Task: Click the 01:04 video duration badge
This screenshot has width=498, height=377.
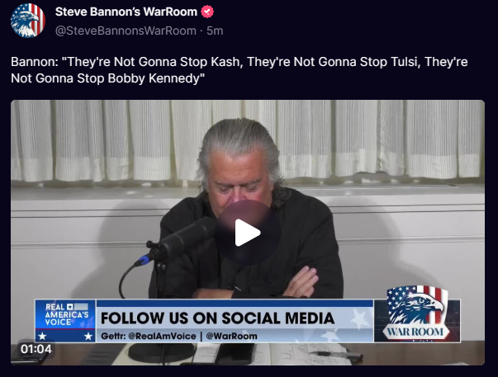Action: (x=36, y=349)
